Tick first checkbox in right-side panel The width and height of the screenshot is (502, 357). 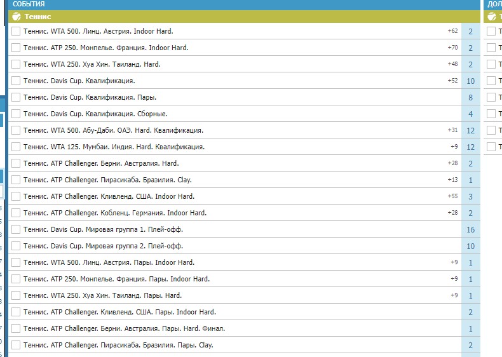pyautogui.click(x=491, y=31)
